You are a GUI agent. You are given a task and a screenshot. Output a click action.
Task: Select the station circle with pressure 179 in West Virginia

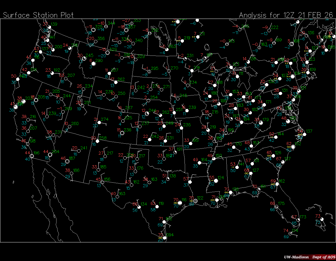(261, 123)
